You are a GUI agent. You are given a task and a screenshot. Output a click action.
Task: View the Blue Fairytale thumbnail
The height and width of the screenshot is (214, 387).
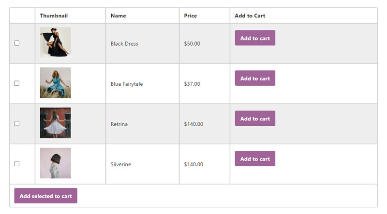tap(55, 82)
